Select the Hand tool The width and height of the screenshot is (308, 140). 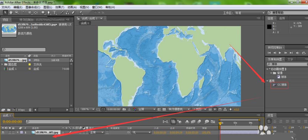click(11, 12)
